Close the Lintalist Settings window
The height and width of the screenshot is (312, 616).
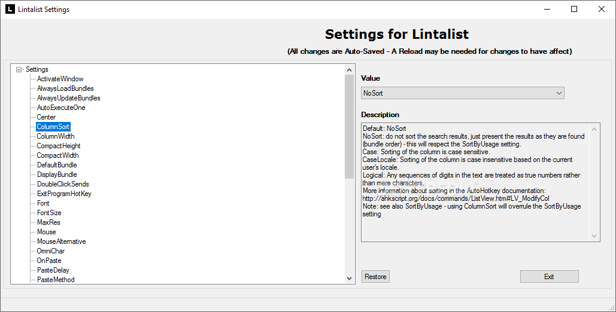602,9
